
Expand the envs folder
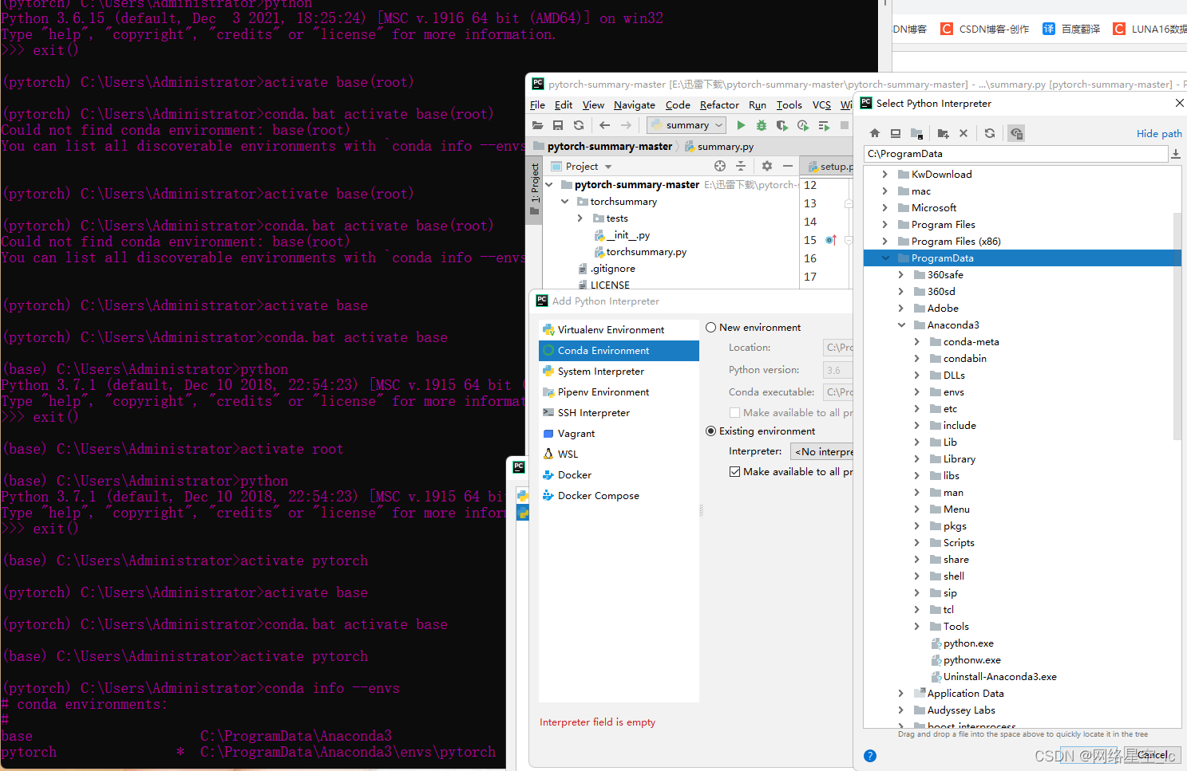[917, 392]
